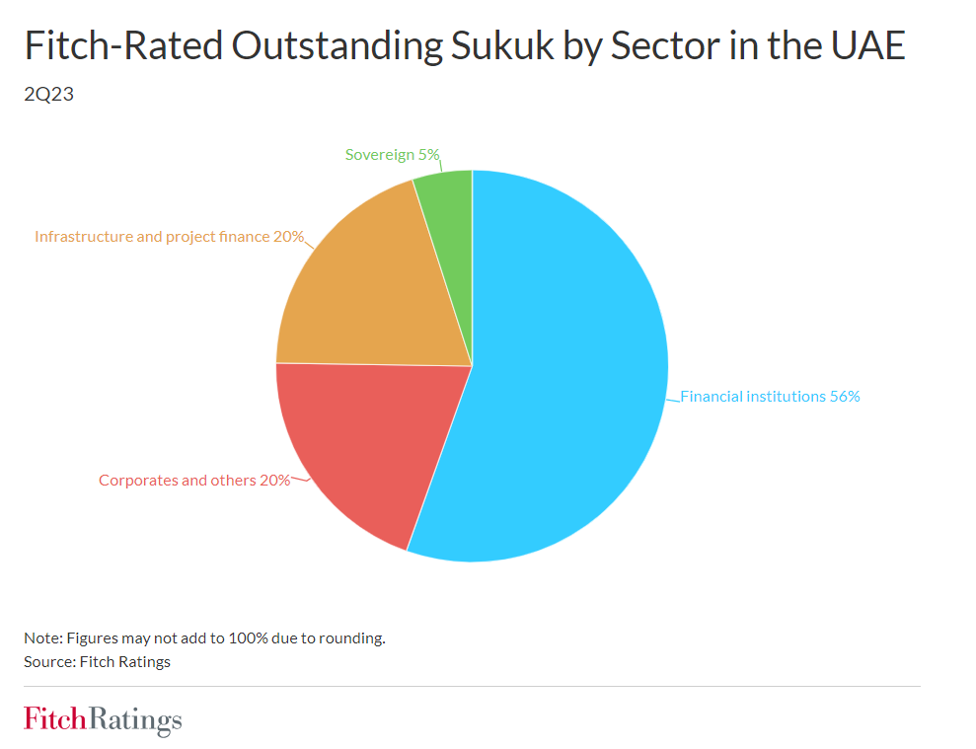This screenshot has width=976, height=749.
Task: Click the 'Corporates and others 20%' label
Action: coord(194,481)
